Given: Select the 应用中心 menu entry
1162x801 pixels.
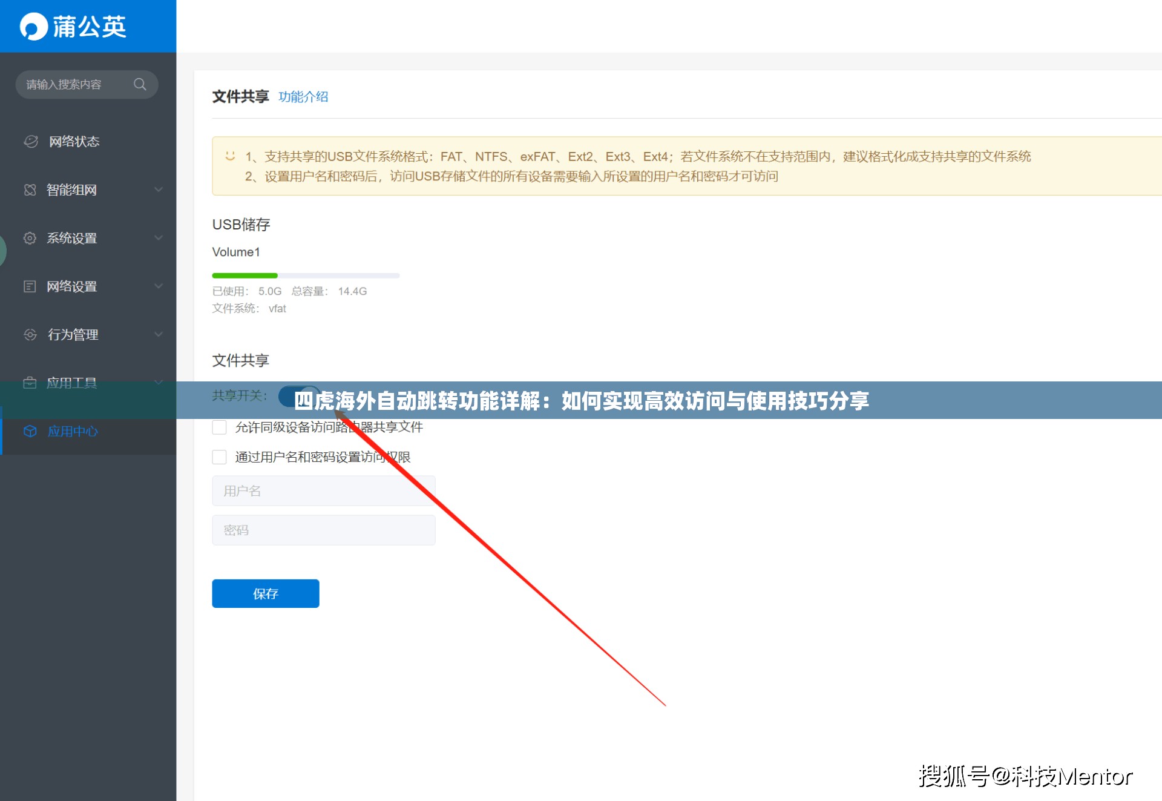Looking at the screenshot, I should (71, 431).
